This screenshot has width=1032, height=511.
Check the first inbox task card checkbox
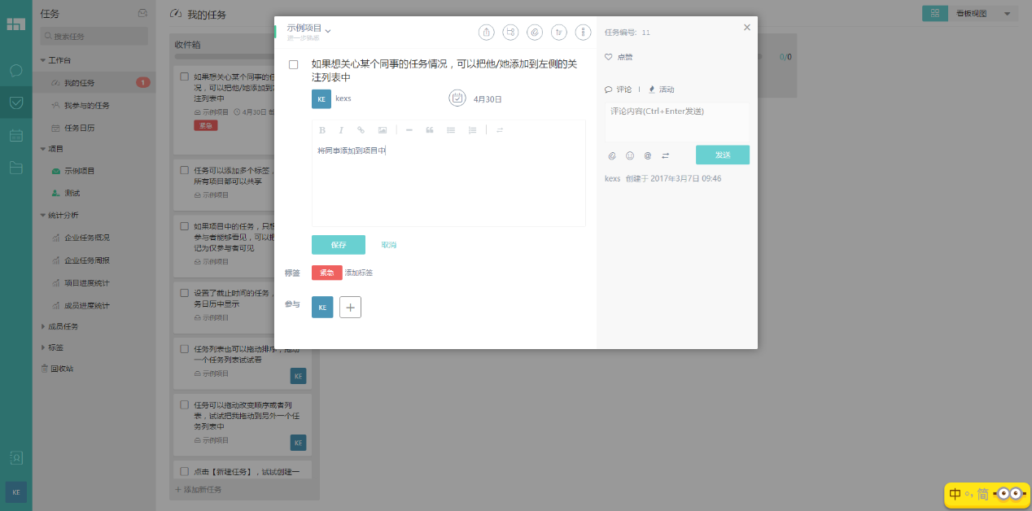[x=185, y=76]
